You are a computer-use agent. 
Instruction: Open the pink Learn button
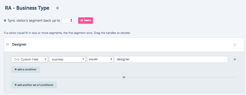pyautogui.click(x=86, y=20)
